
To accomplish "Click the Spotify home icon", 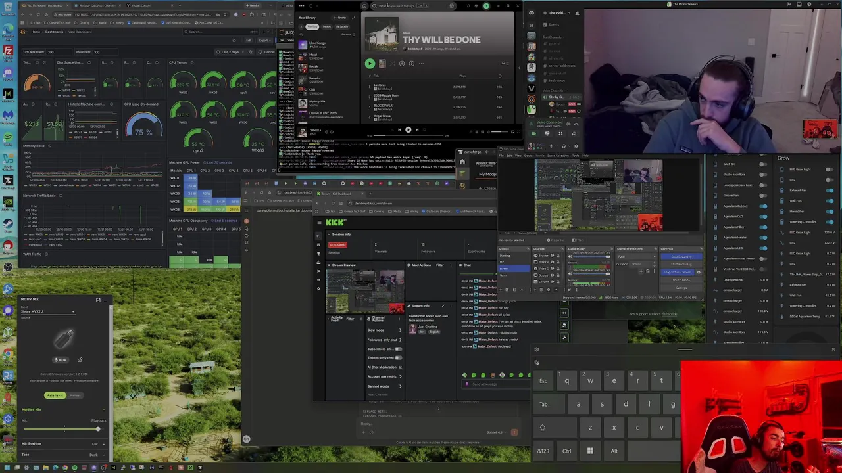I will click(364, 6).
